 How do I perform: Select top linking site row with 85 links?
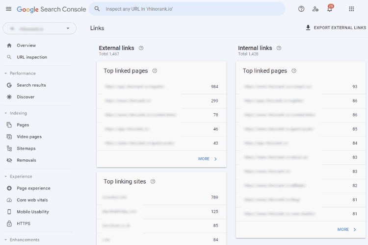(x=161, y=225)
